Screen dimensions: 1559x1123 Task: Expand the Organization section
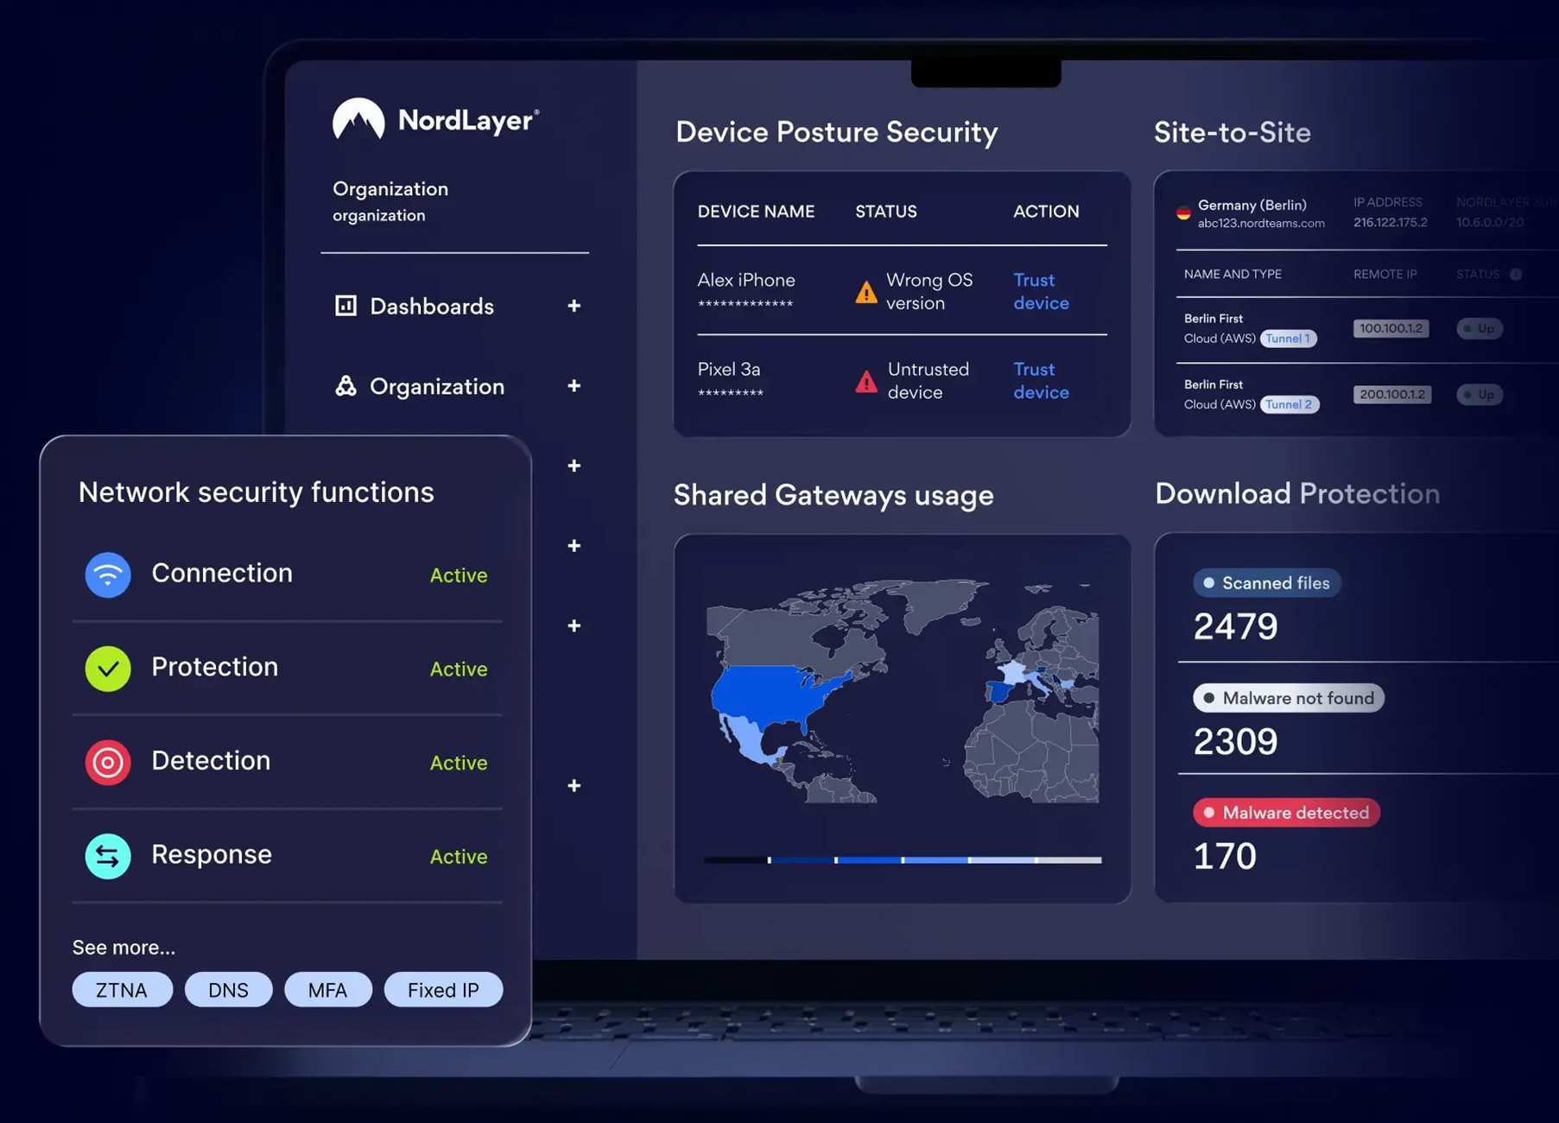tap(574, 386)
